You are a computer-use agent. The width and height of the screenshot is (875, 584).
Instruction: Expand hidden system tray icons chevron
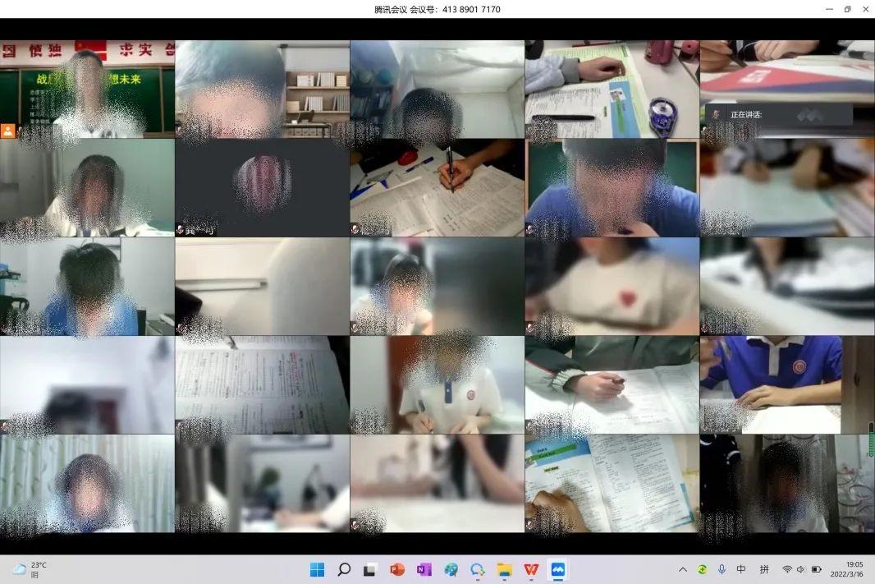click(x=682, y=569)
